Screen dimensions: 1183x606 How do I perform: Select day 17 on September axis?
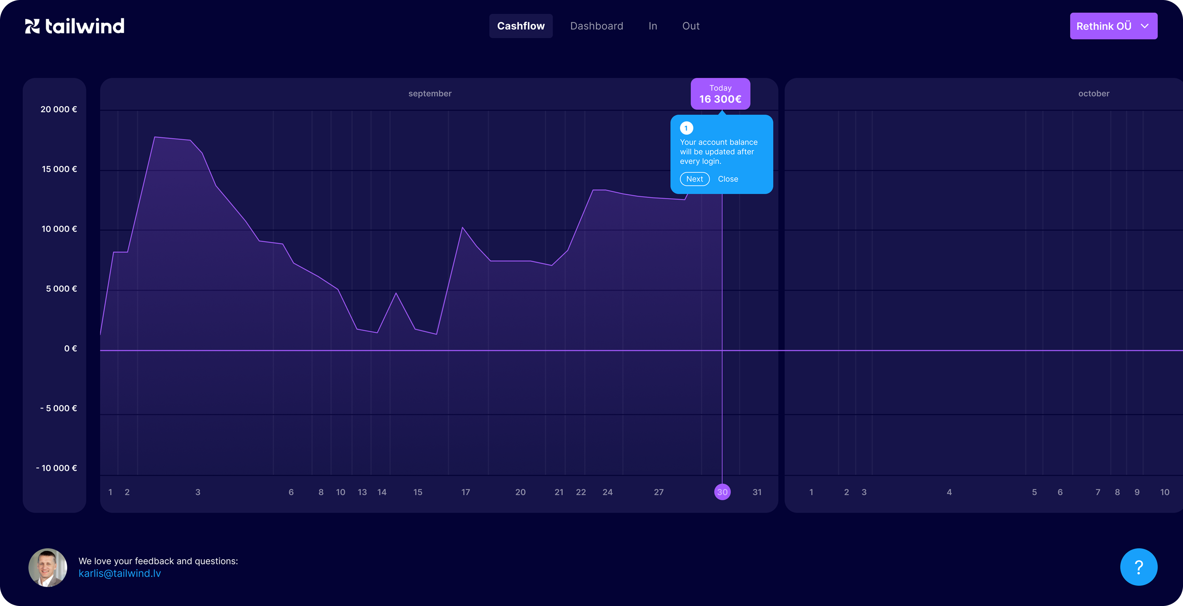tap(466, 492)
